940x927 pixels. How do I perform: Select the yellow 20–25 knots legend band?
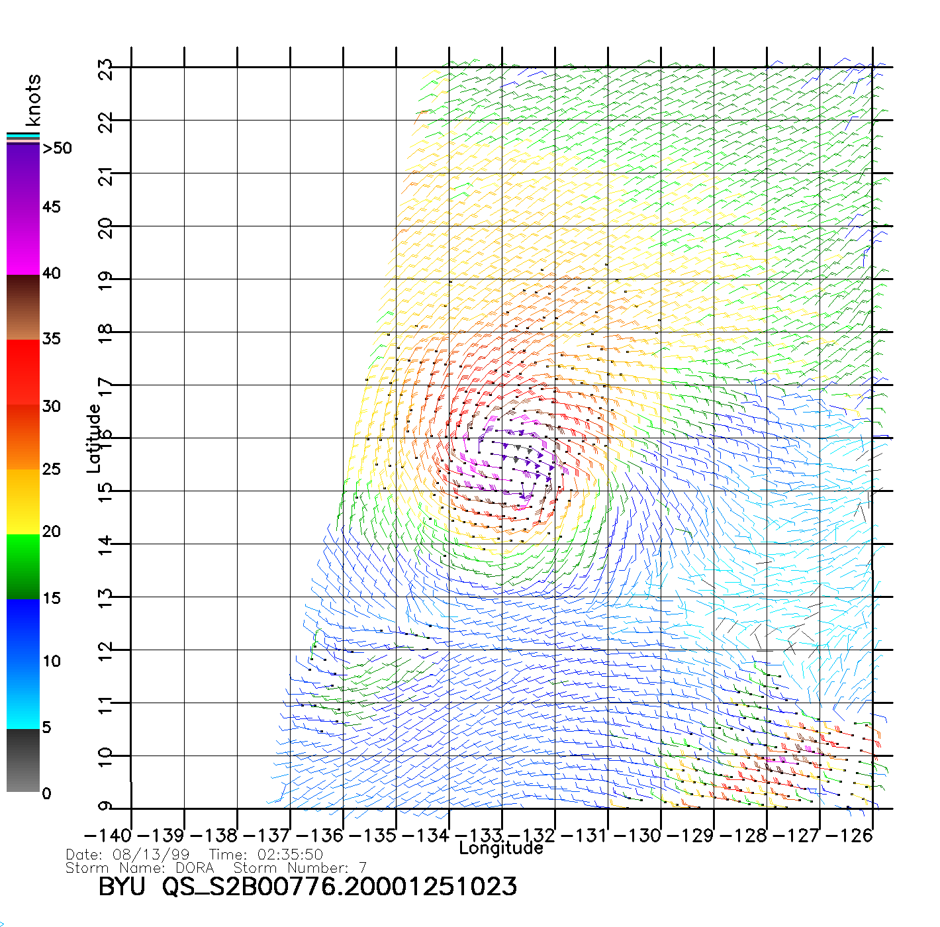(23, 501)
